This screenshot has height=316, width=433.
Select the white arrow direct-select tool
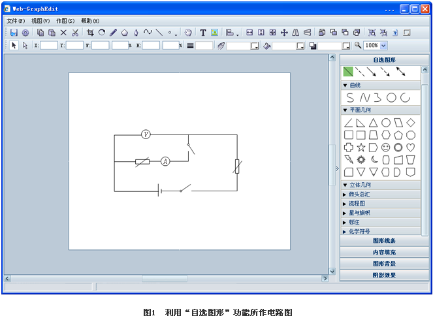25,45
